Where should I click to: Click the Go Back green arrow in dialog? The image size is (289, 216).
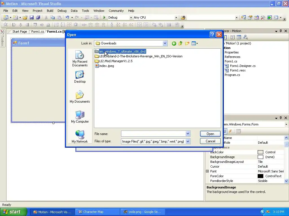[x=174, y=44]
